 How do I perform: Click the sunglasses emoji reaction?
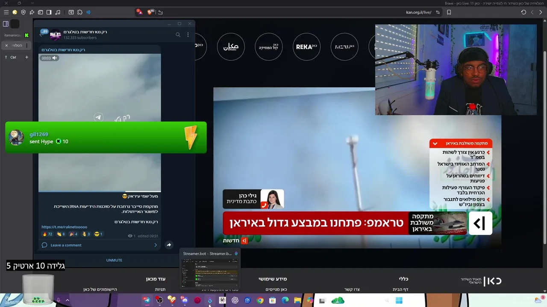point(98,234)
